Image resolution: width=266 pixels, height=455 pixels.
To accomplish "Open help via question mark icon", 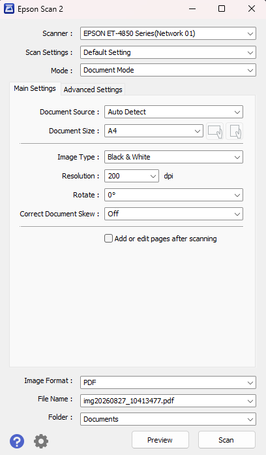I will click(17, 441).
